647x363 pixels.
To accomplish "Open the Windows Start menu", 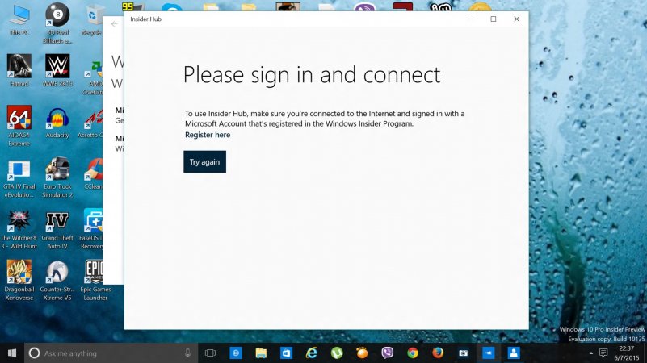I will click(12, 353).
